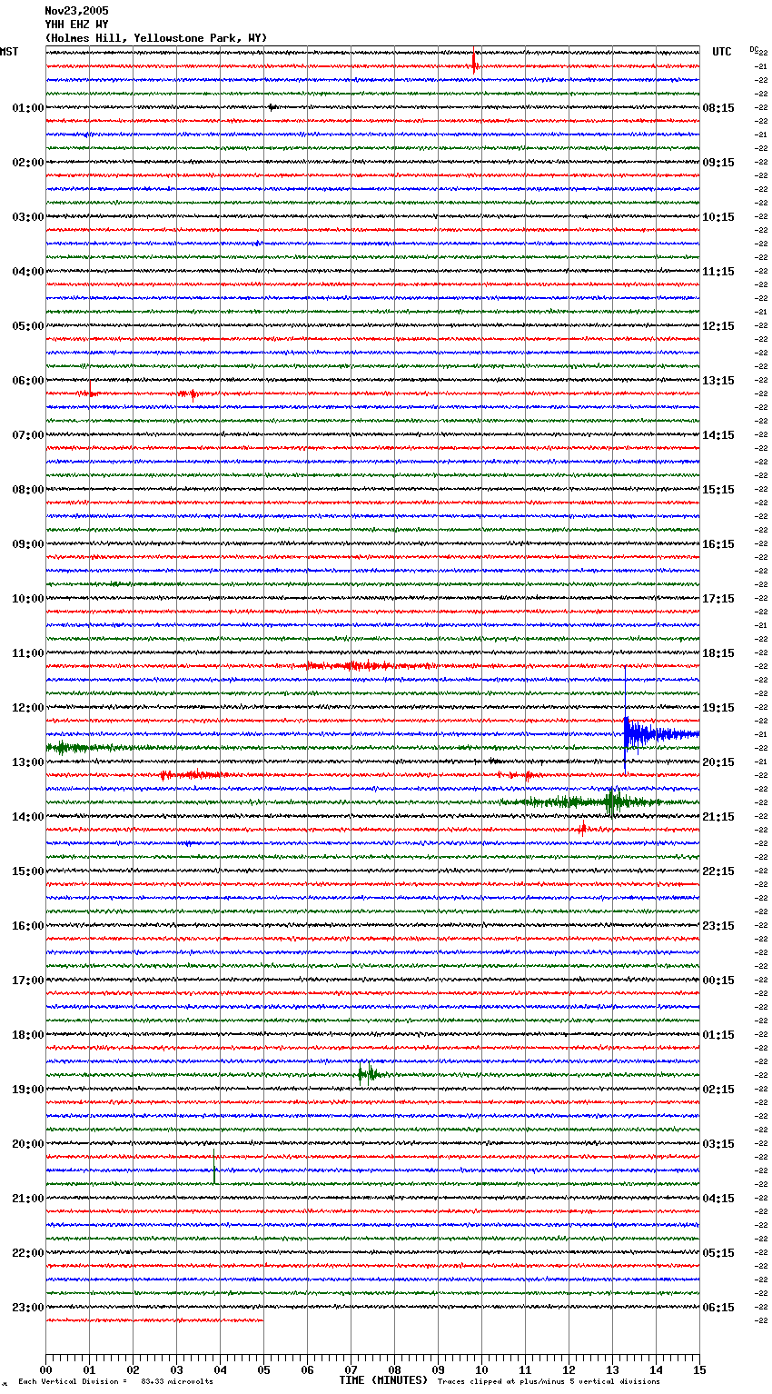Select the 17:00 MST time label
Image resolution: width=772 pixels, height=1394 pixels.
click(27, 981)
